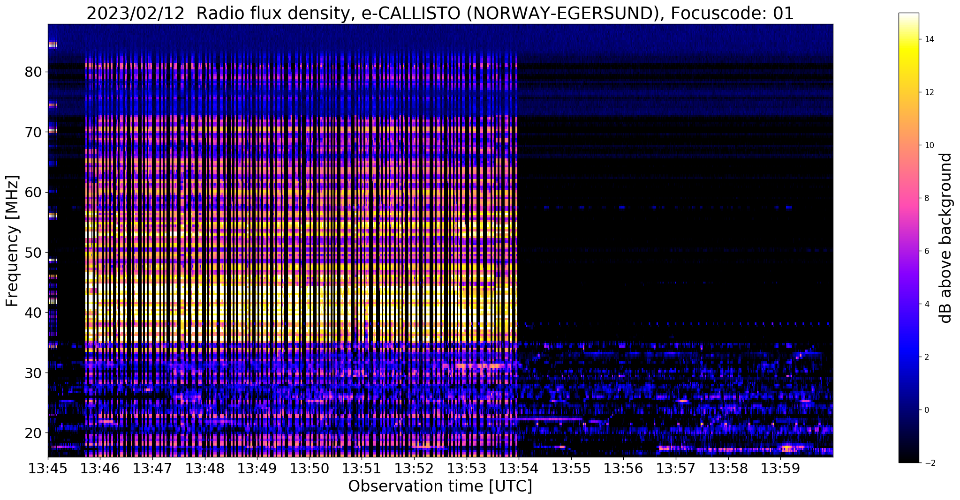960x500 pixels.
Task: Click the 13:48 time tick label
Action: point(205,468)
